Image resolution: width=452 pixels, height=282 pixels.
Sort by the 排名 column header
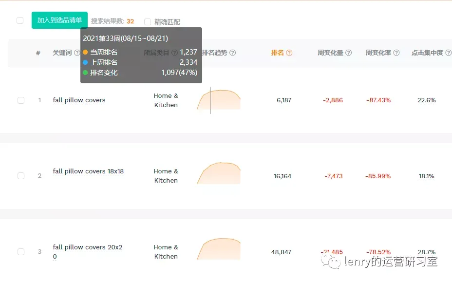277,53
